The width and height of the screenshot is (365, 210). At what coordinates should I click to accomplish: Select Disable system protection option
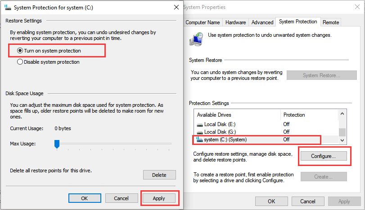point(20,62)
